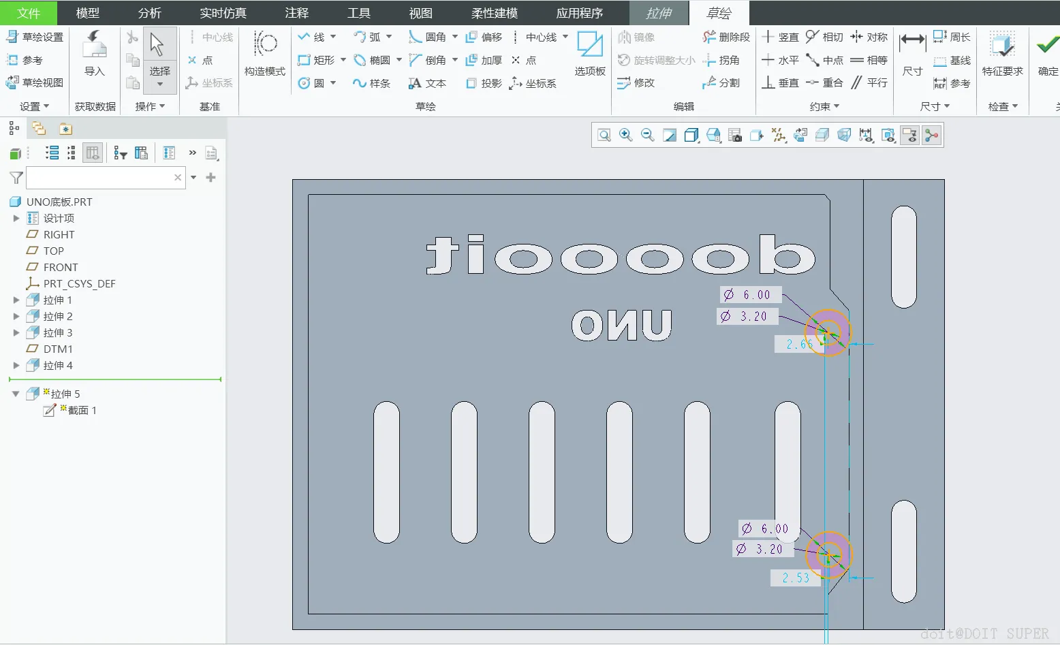
Task: Open the 约束 group dropdown
Action: click(824, 106)
